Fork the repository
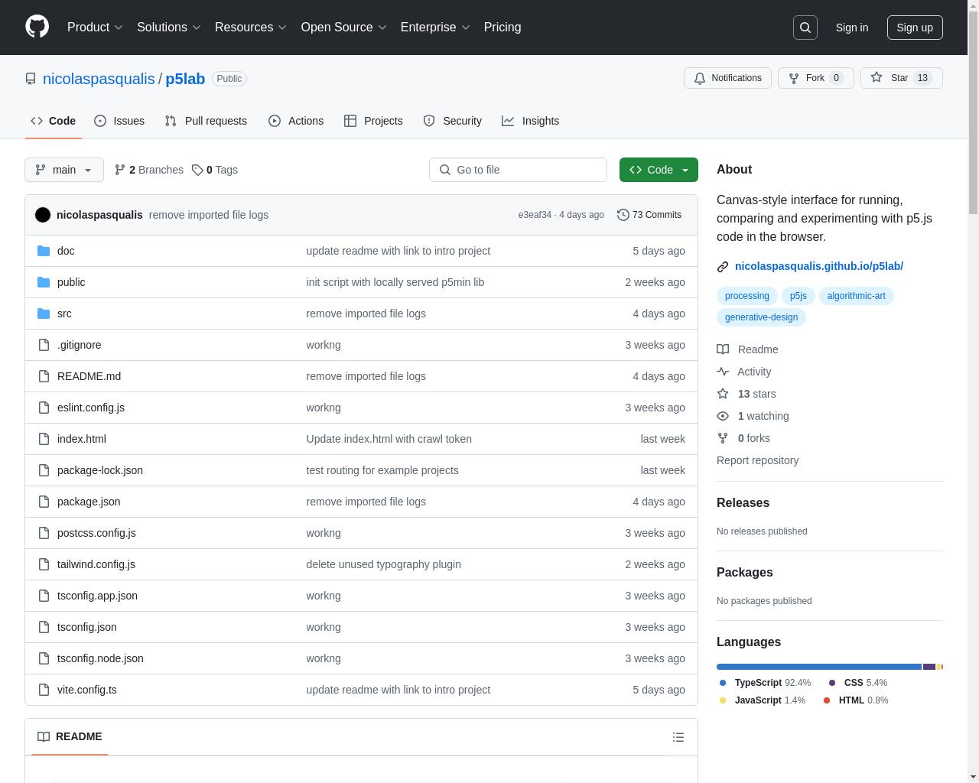The image size is (979, 783). click(815, 78)
